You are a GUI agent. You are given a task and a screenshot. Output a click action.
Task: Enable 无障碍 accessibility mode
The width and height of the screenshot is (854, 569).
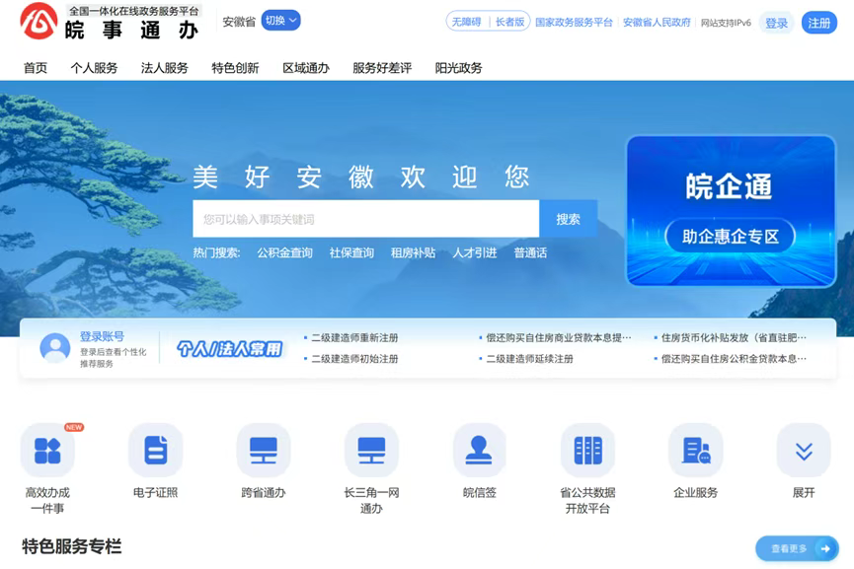(x=467, y=22)
